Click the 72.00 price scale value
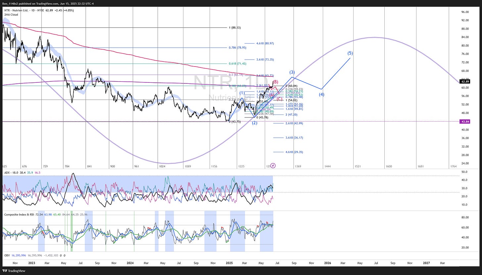Viewport: 482px width, 275px height. [x=465, y=62]
